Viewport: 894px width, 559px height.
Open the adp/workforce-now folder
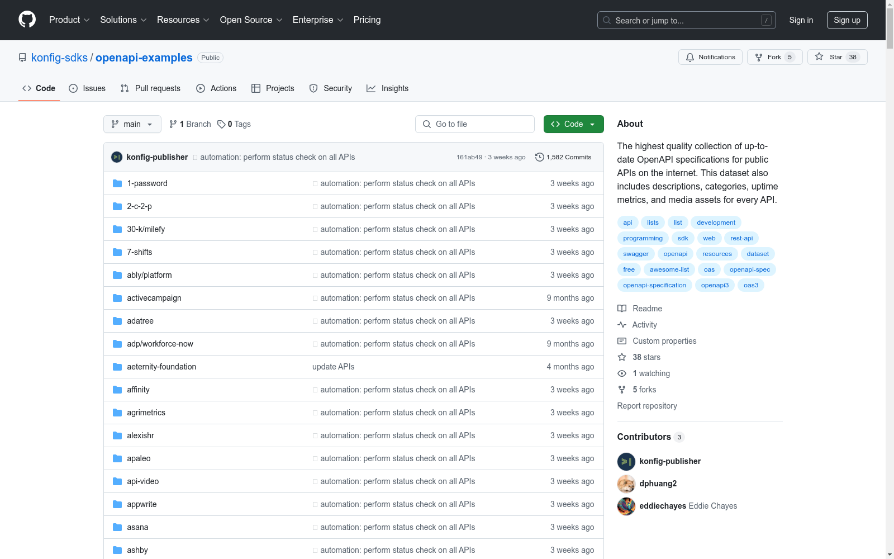click(160, 344)
